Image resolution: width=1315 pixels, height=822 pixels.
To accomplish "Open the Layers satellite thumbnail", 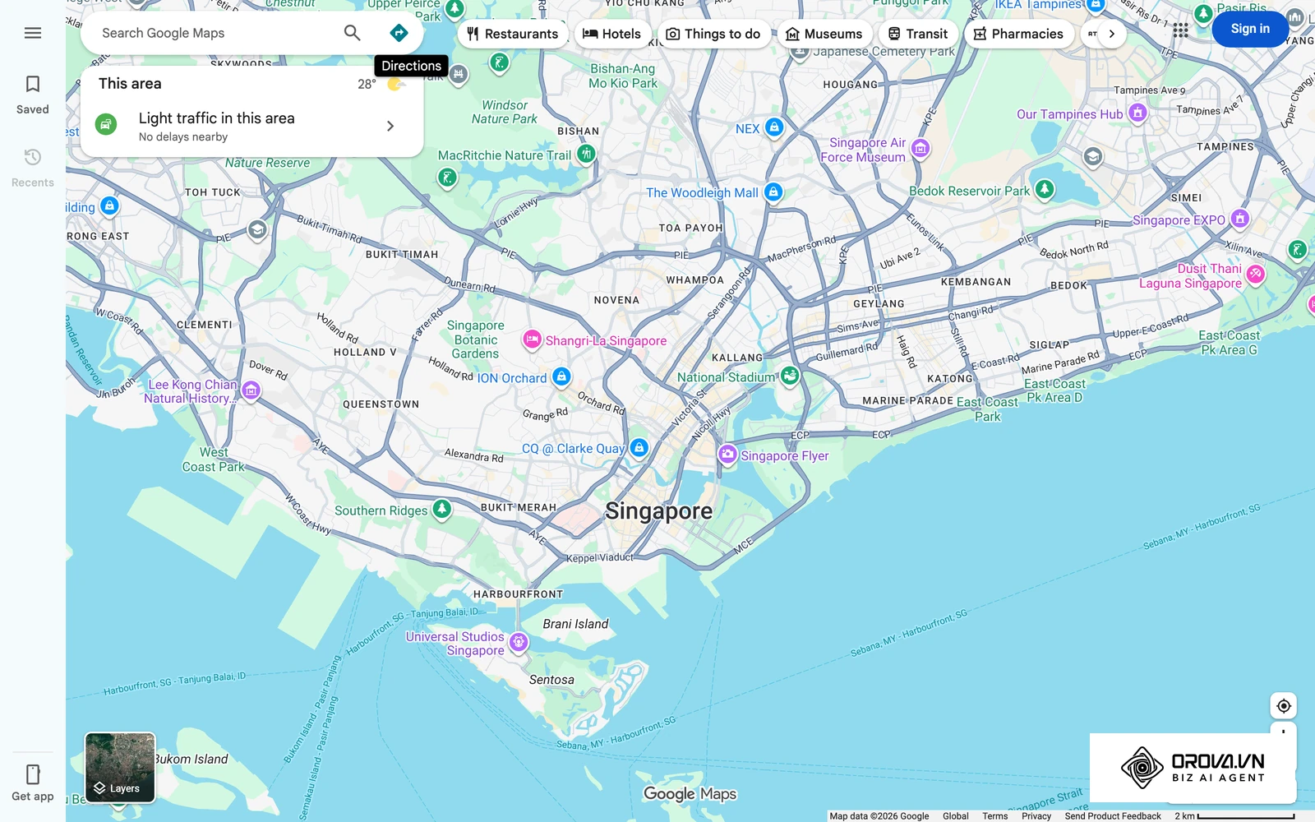I will (x=120, y=768).
